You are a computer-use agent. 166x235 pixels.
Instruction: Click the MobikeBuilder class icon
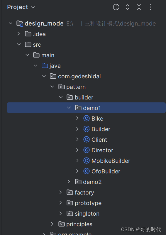[x=87, y=161]
